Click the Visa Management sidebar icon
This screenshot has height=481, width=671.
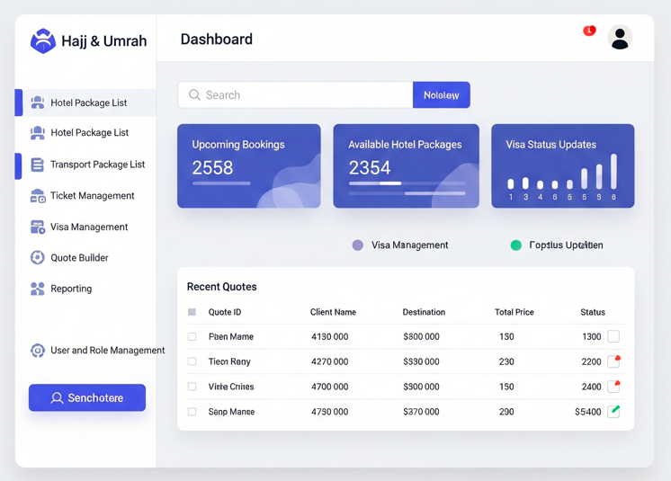38,227
